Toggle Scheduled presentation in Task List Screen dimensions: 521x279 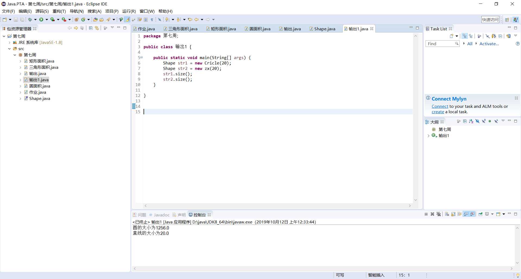click(x=471, y=36)
